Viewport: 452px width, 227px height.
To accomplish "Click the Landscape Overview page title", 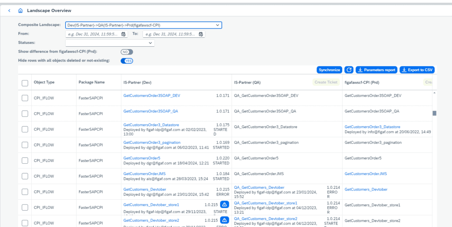I will pos(49,11).
